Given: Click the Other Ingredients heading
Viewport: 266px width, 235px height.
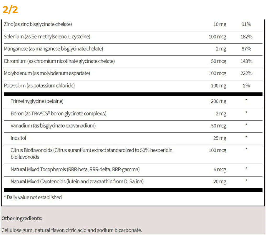Looking at the screenshot, I should [x=22, y=218].
